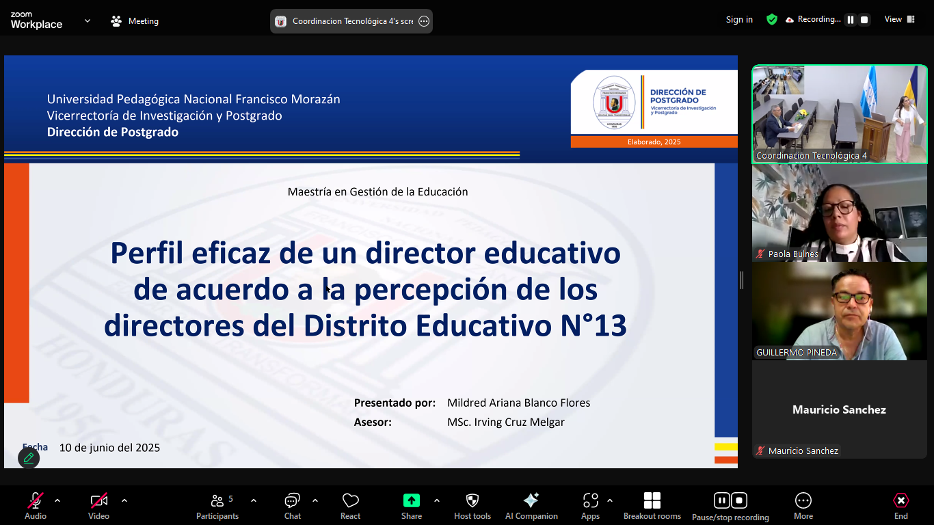Click the End meeting button
The width and height of the screenshot is (934, 525).
pyautogui.click(x=901, y=506)
